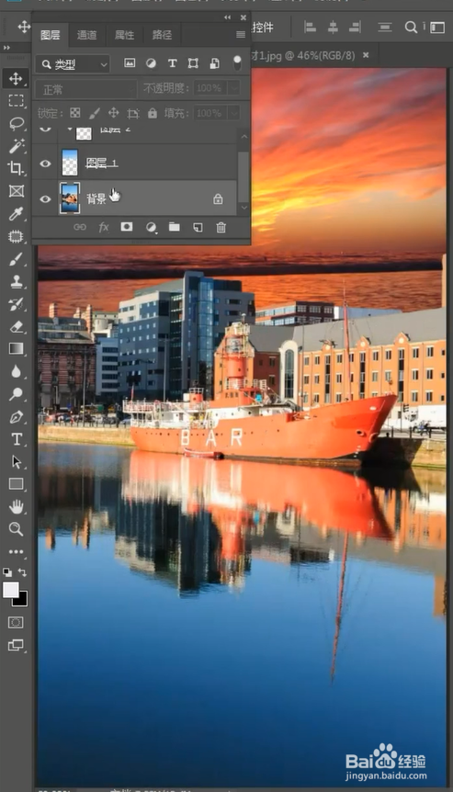Toggle visibility of the 背景 layer
This screenshot has width=453, height=792.
[45, 199]
